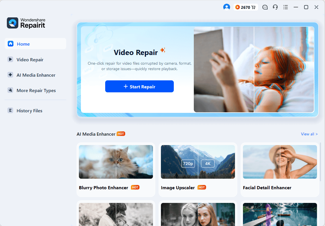The image size is (325, 226).
Task: Click the More Repair Types wrench icon
Action: click(x=10, y=90)
